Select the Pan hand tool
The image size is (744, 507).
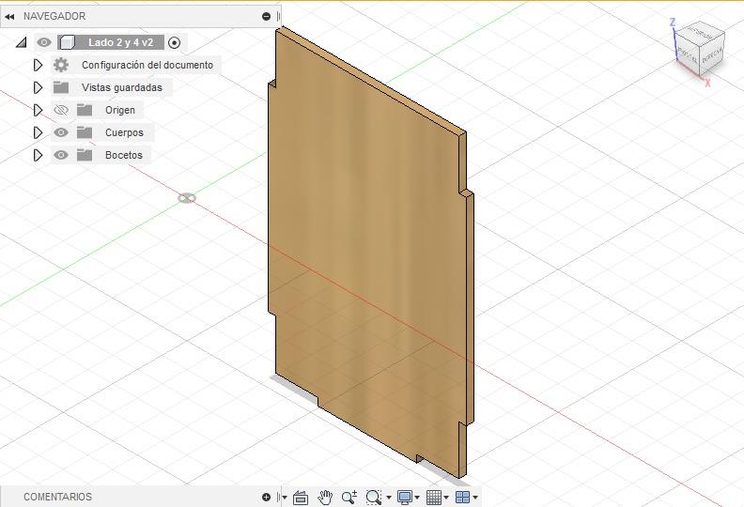325,498
